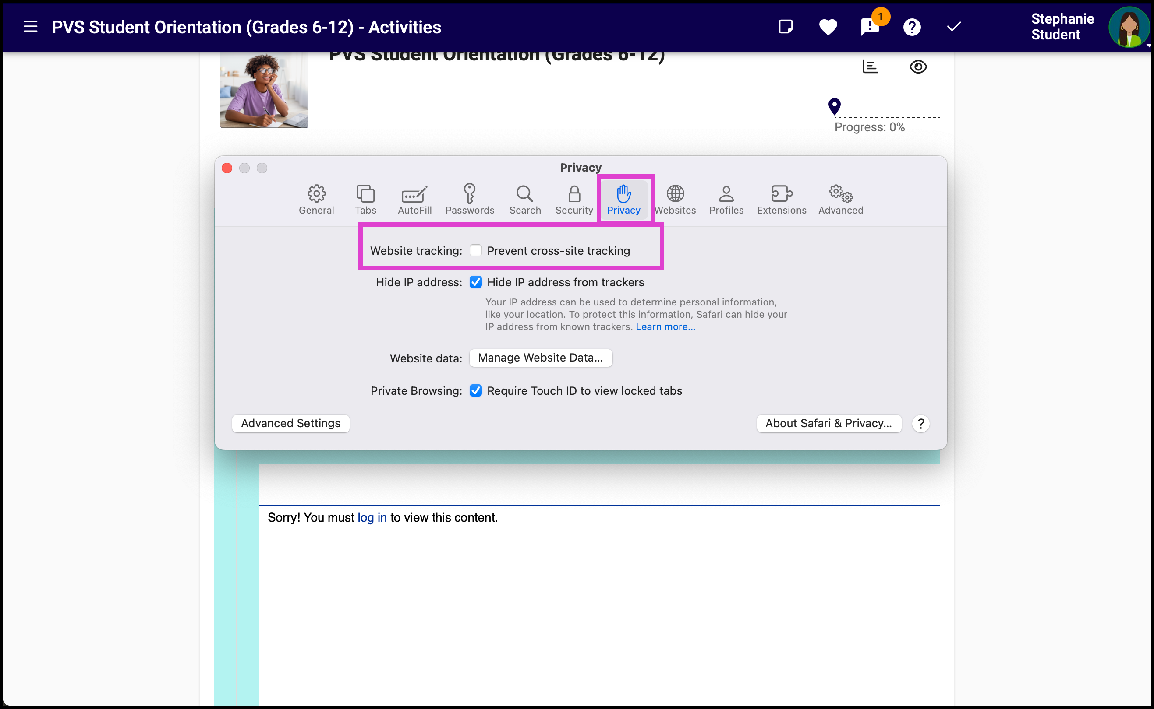
Task: Click the help question mark in header
Action: [x=912, y=27]
